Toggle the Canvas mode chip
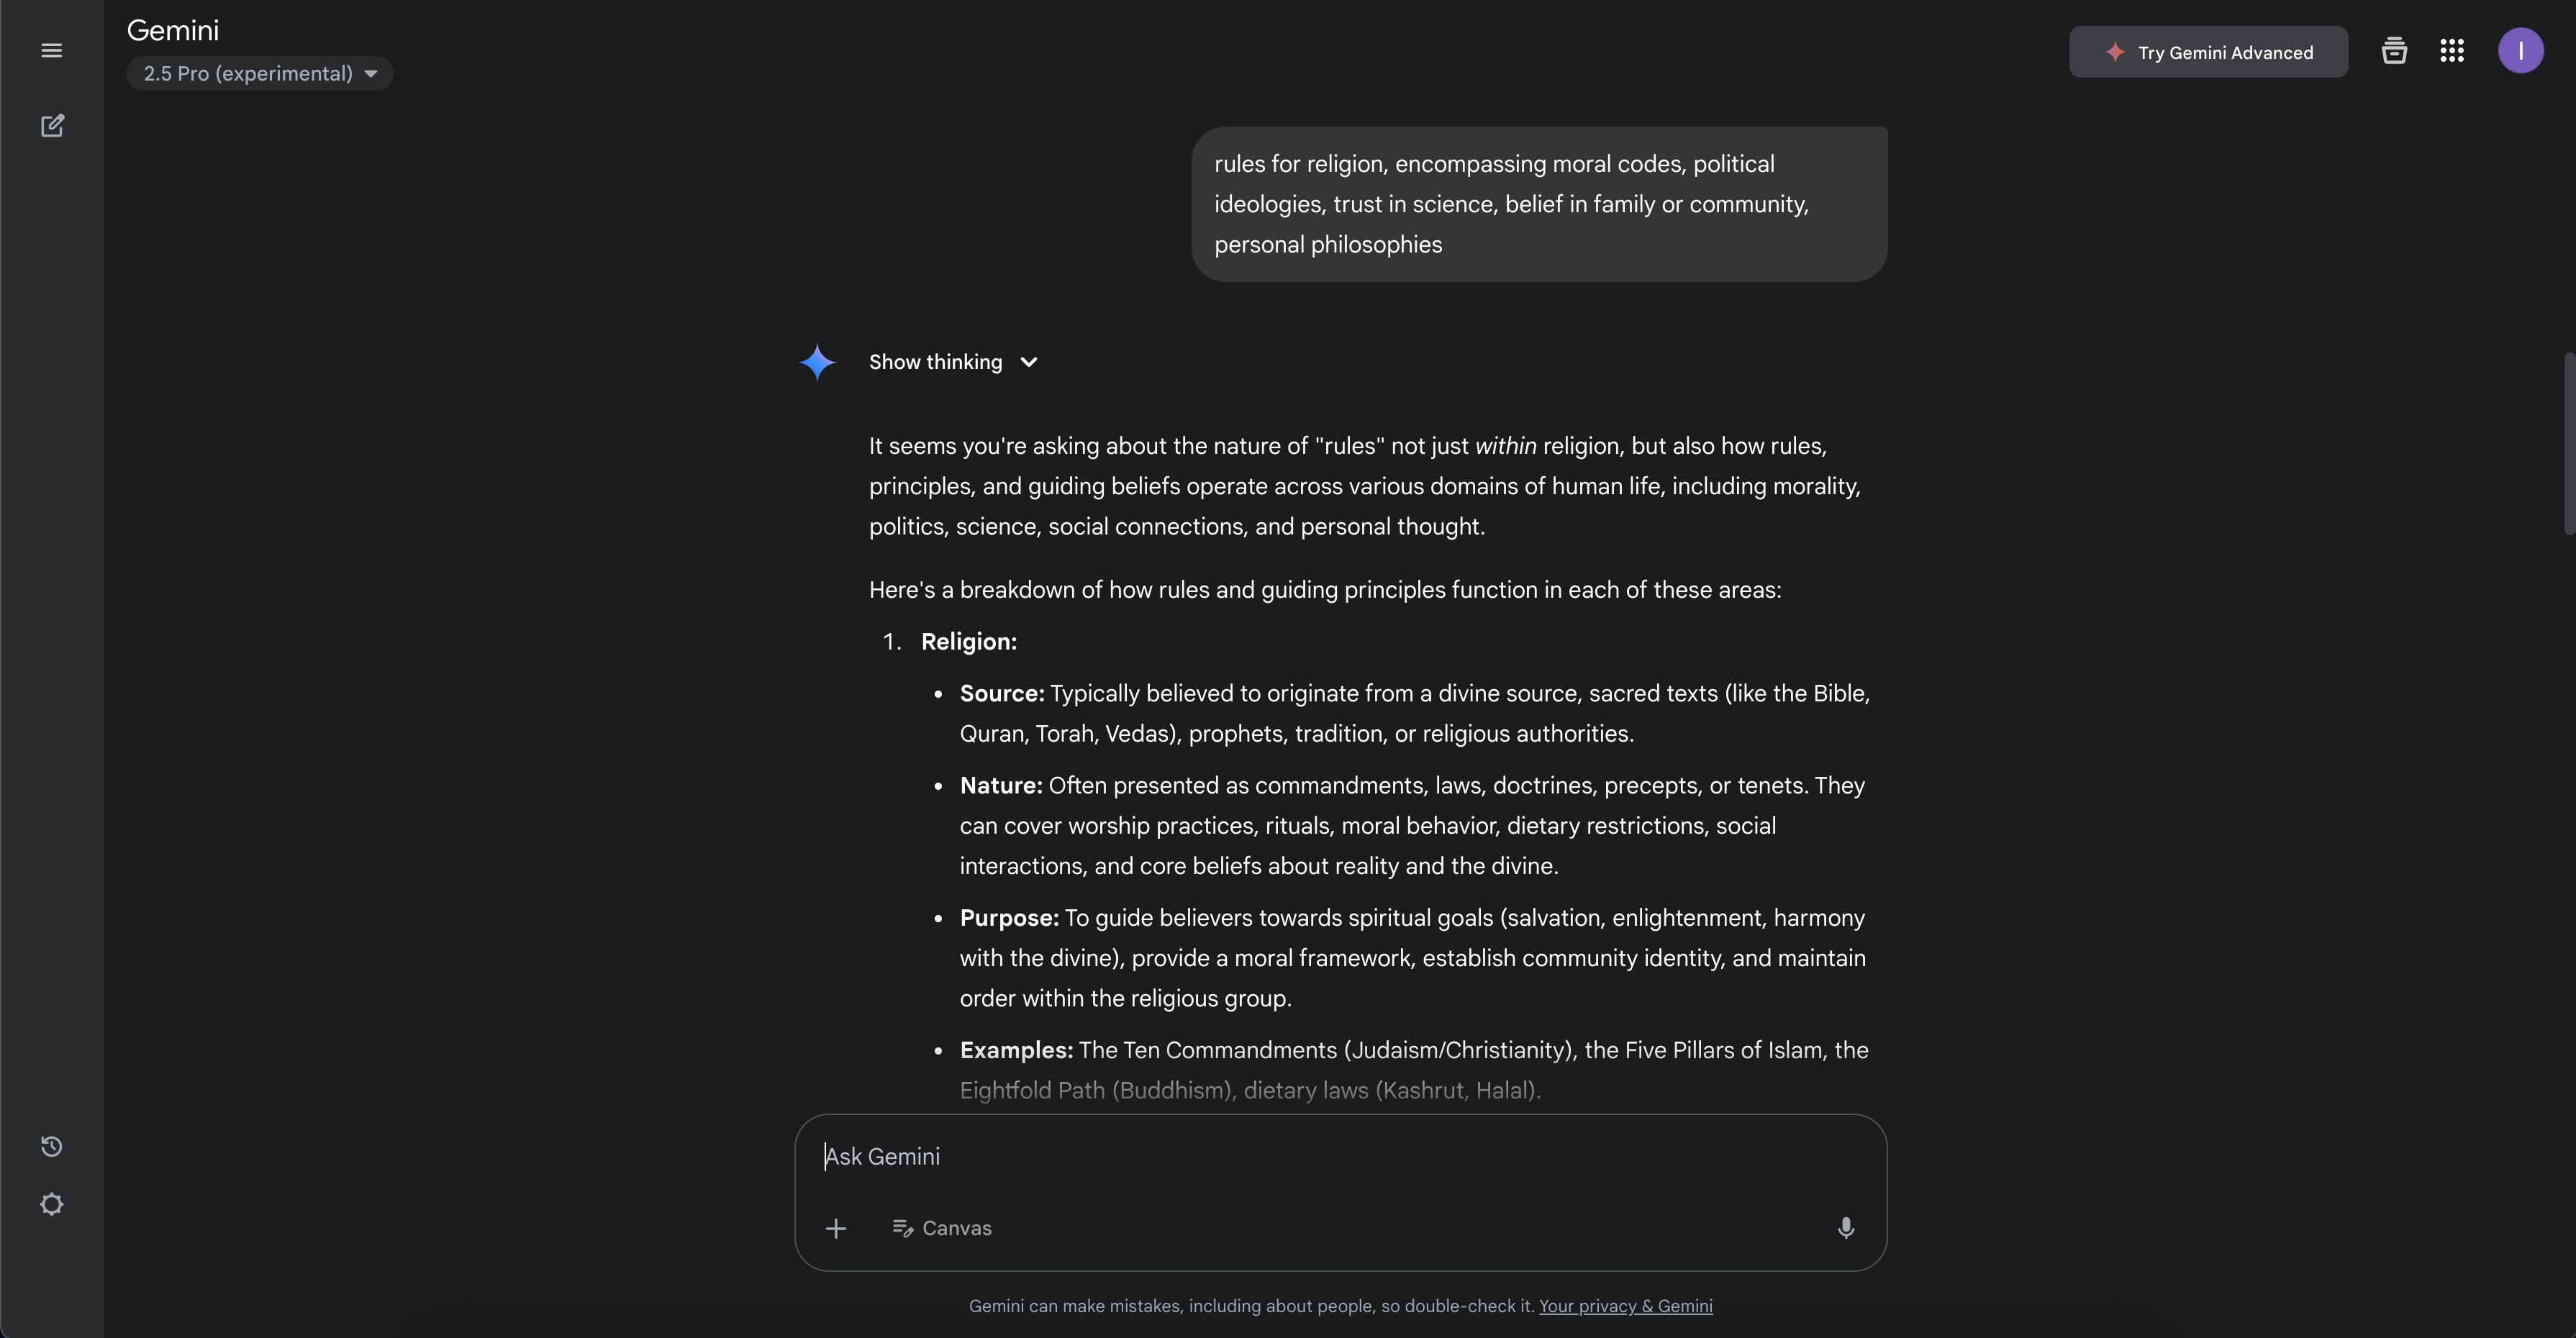The height and width of the screenshot is (1338, 2576). tap(942, 1228)
